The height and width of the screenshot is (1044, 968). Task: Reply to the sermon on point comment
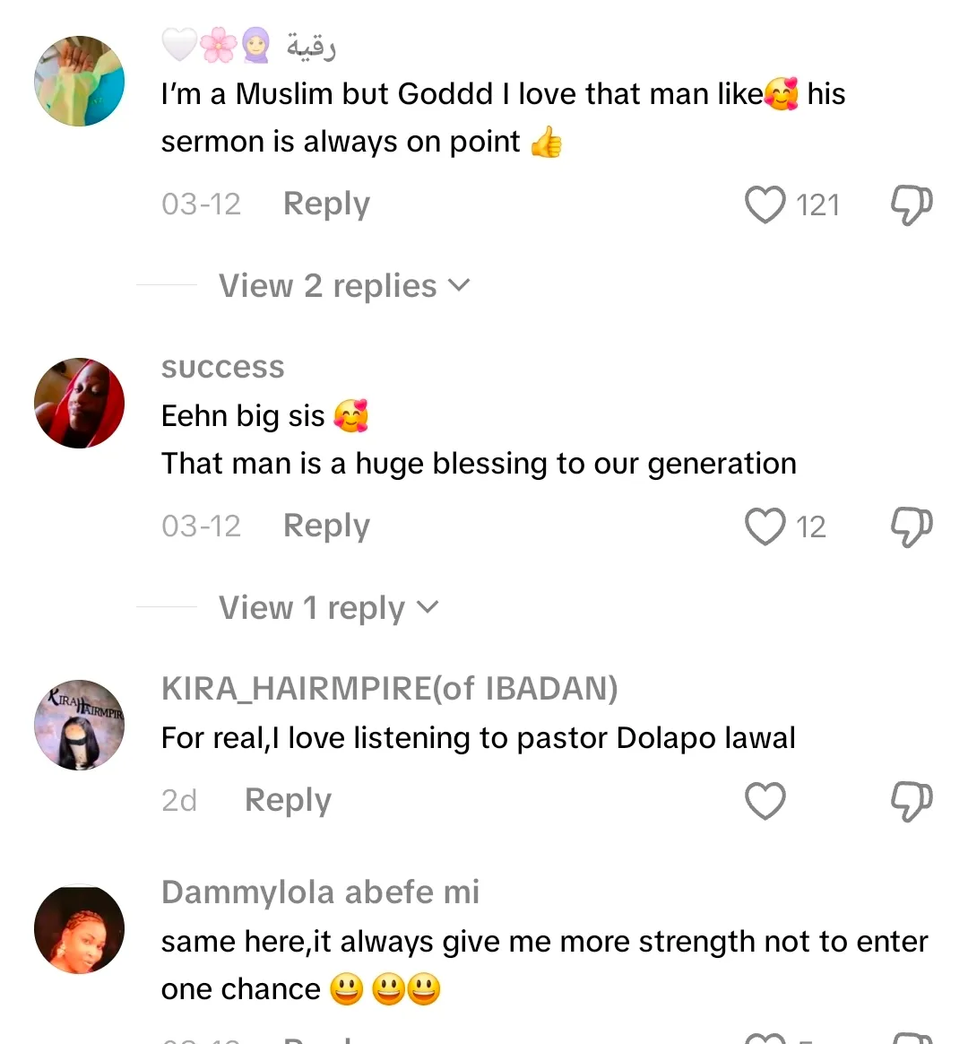coord(326,204)
